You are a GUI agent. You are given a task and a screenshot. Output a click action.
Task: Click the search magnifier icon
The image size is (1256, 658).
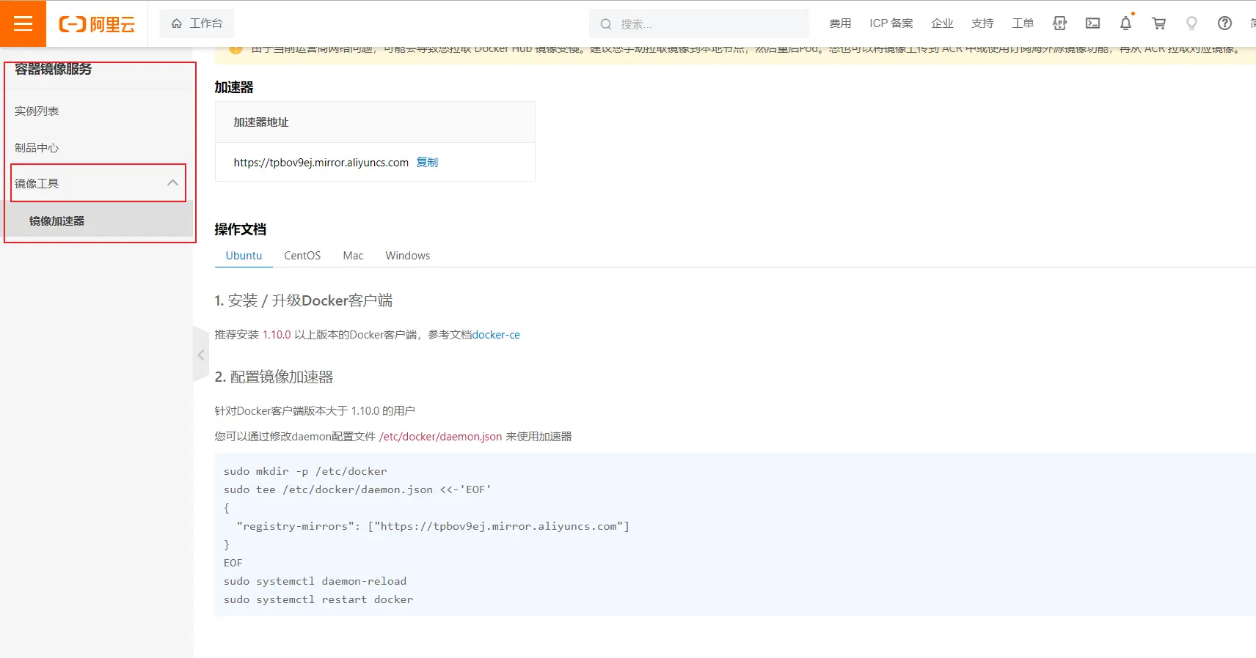pyautogui.click(x=606, y=24)
